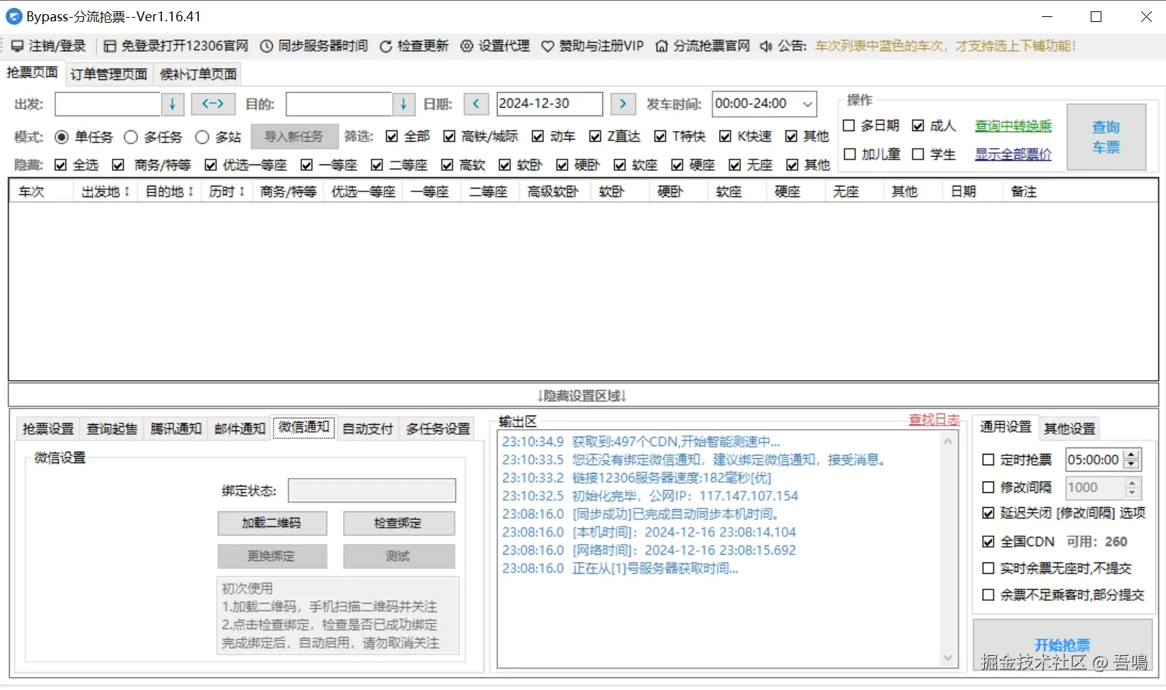
Task: Open the 抢票设置 settings tab
Action: click(x=48, y=429)
